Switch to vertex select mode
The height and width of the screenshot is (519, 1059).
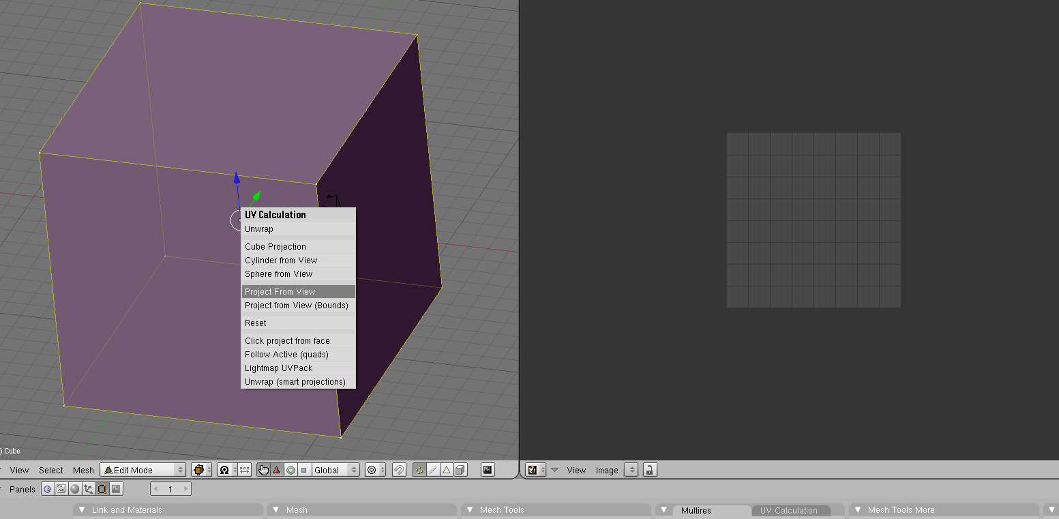[419, 470]
